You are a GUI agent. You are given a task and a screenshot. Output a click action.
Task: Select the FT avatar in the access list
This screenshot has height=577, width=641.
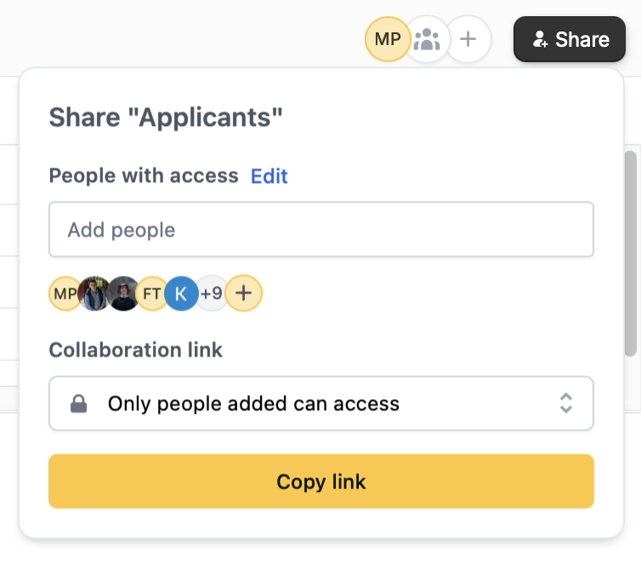(x=151, y=294)
